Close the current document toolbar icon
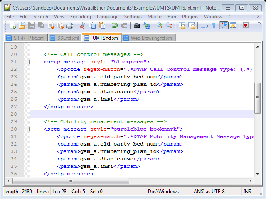This screenshot has height=199, width=266. (51, 25)
